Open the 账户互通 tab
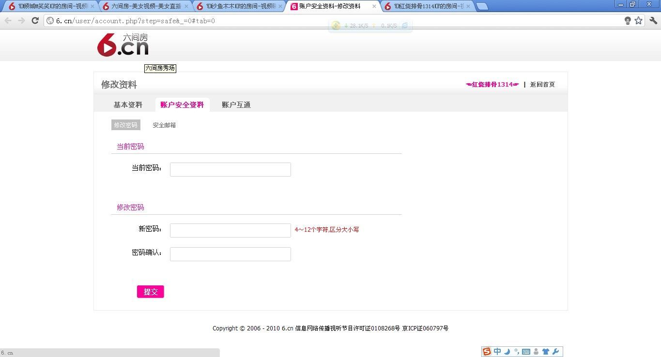This screenshot has width=661, height=357. (x=236, y=105)
